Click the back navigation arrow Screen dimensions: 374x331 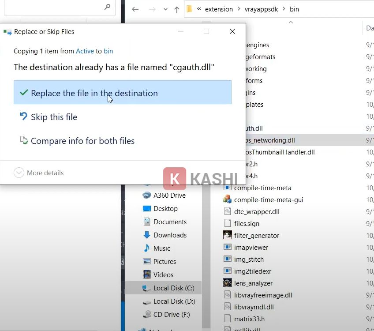(x=135, y=9)
